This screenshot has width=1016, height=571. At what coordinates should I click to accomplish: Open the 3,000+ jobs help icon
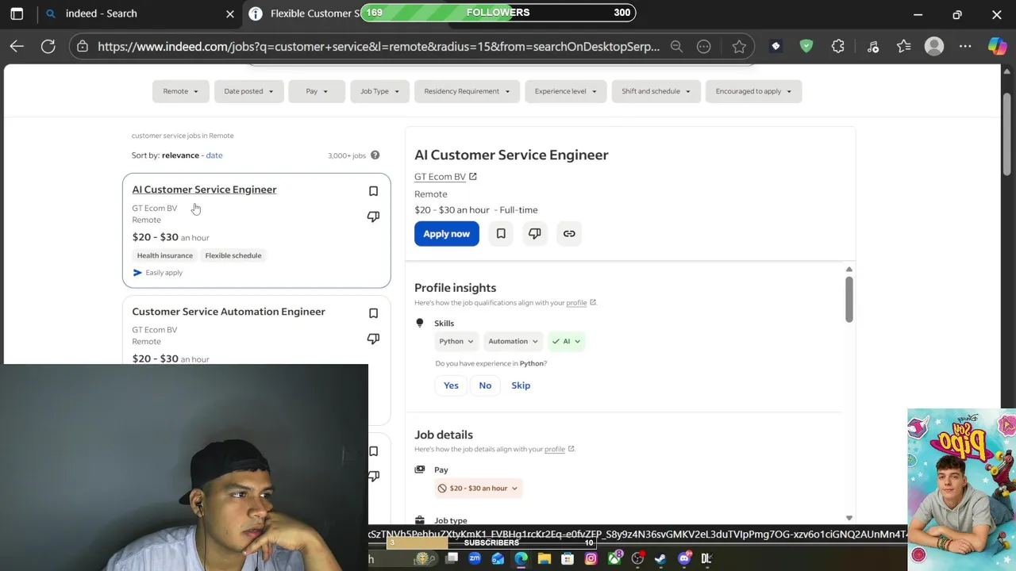[375, 155]
